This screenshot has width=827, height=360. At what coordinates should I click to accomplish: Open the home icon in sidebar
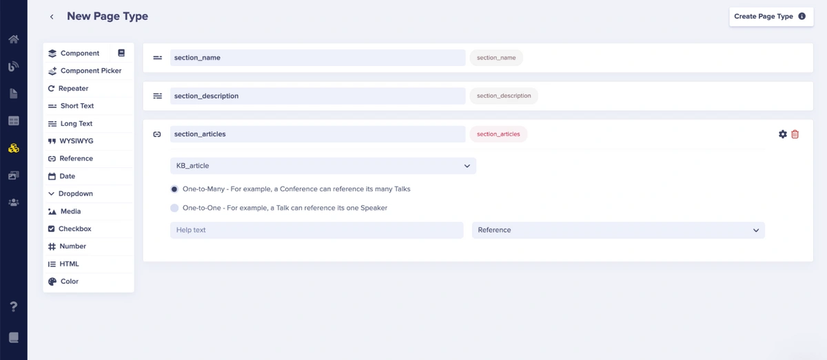pyautogui.click(x=13, y=39)
